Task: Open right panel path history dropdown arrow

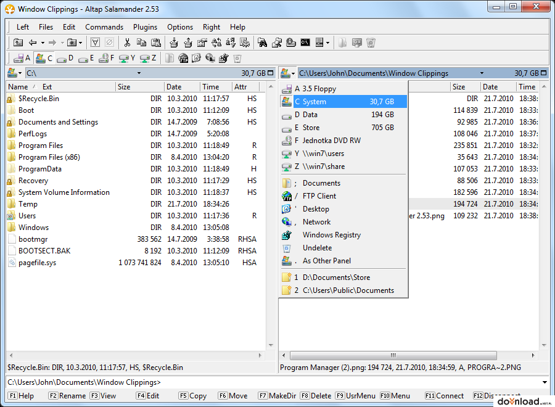Action: [482, 73]
